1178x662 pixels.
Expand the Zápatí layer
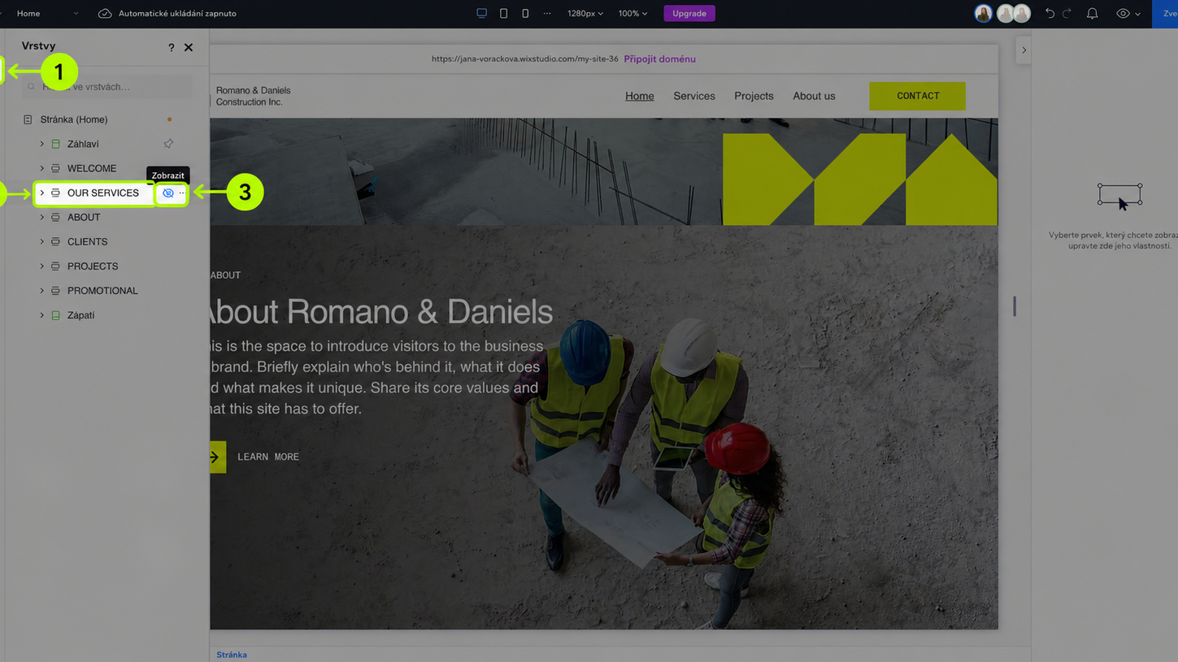[42, 314]
